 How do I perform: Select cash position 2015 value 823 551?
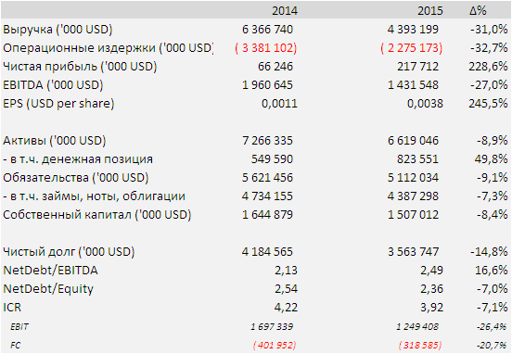(417, 159)
